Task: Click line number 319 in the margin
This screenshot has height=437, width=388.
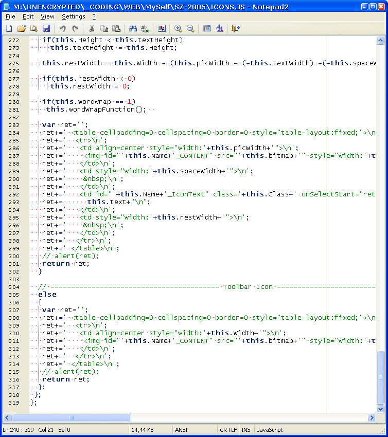Action: pos(14,403)
